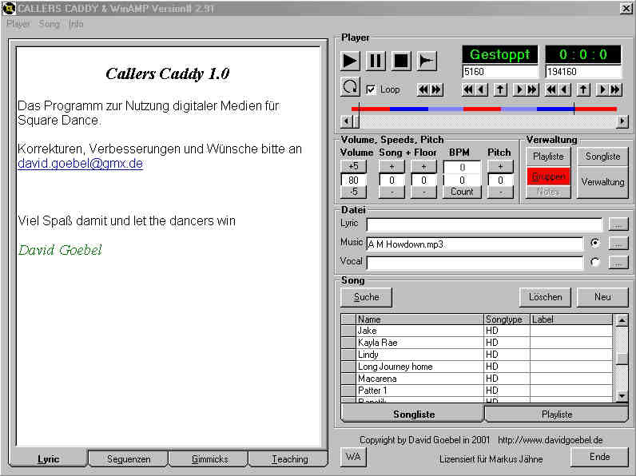Sort song list by the Name column header

(419, 319)
